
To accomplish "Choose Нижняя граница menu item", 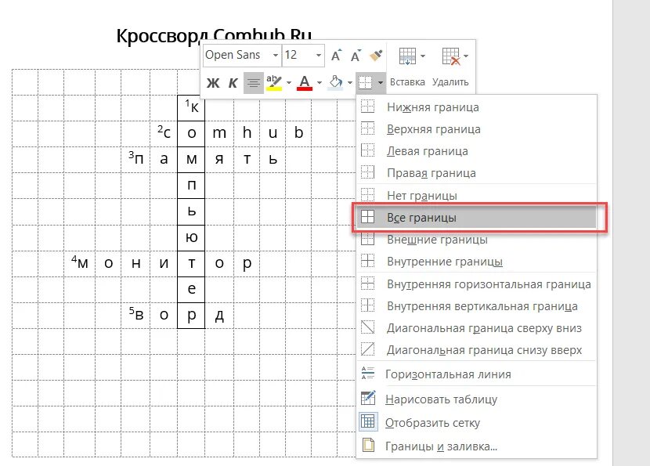I will click(477, 107).
